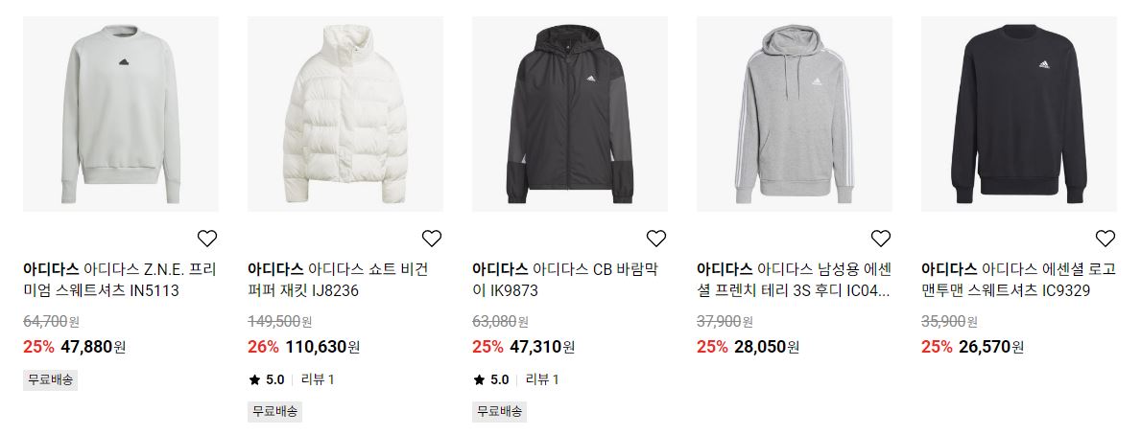
Task: View grey three-stripe hoodie image
Action: pos(794,114)
